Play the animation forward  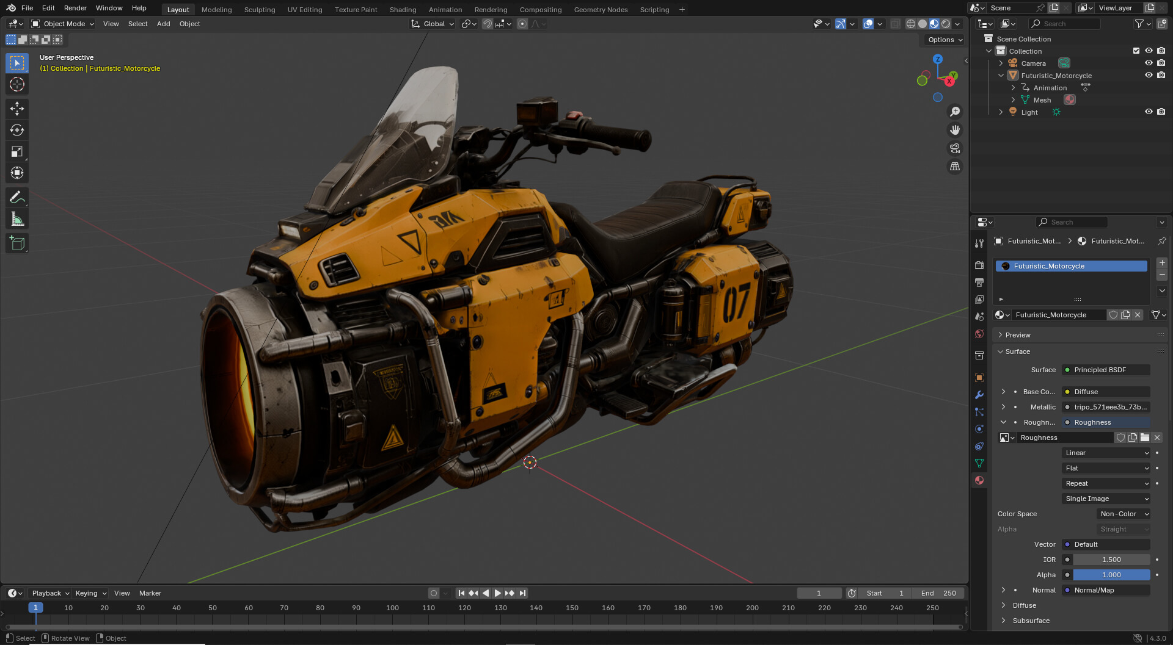[497, 593]
